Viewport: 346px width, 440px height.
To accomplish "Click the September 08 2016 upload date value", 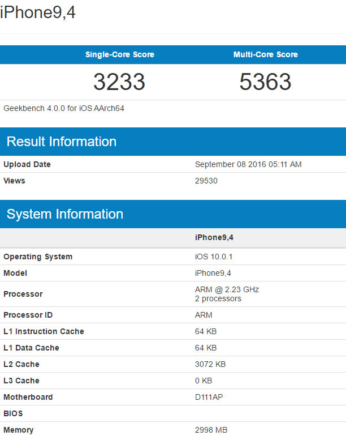I will pyautogui.click(x=248, y=164).
